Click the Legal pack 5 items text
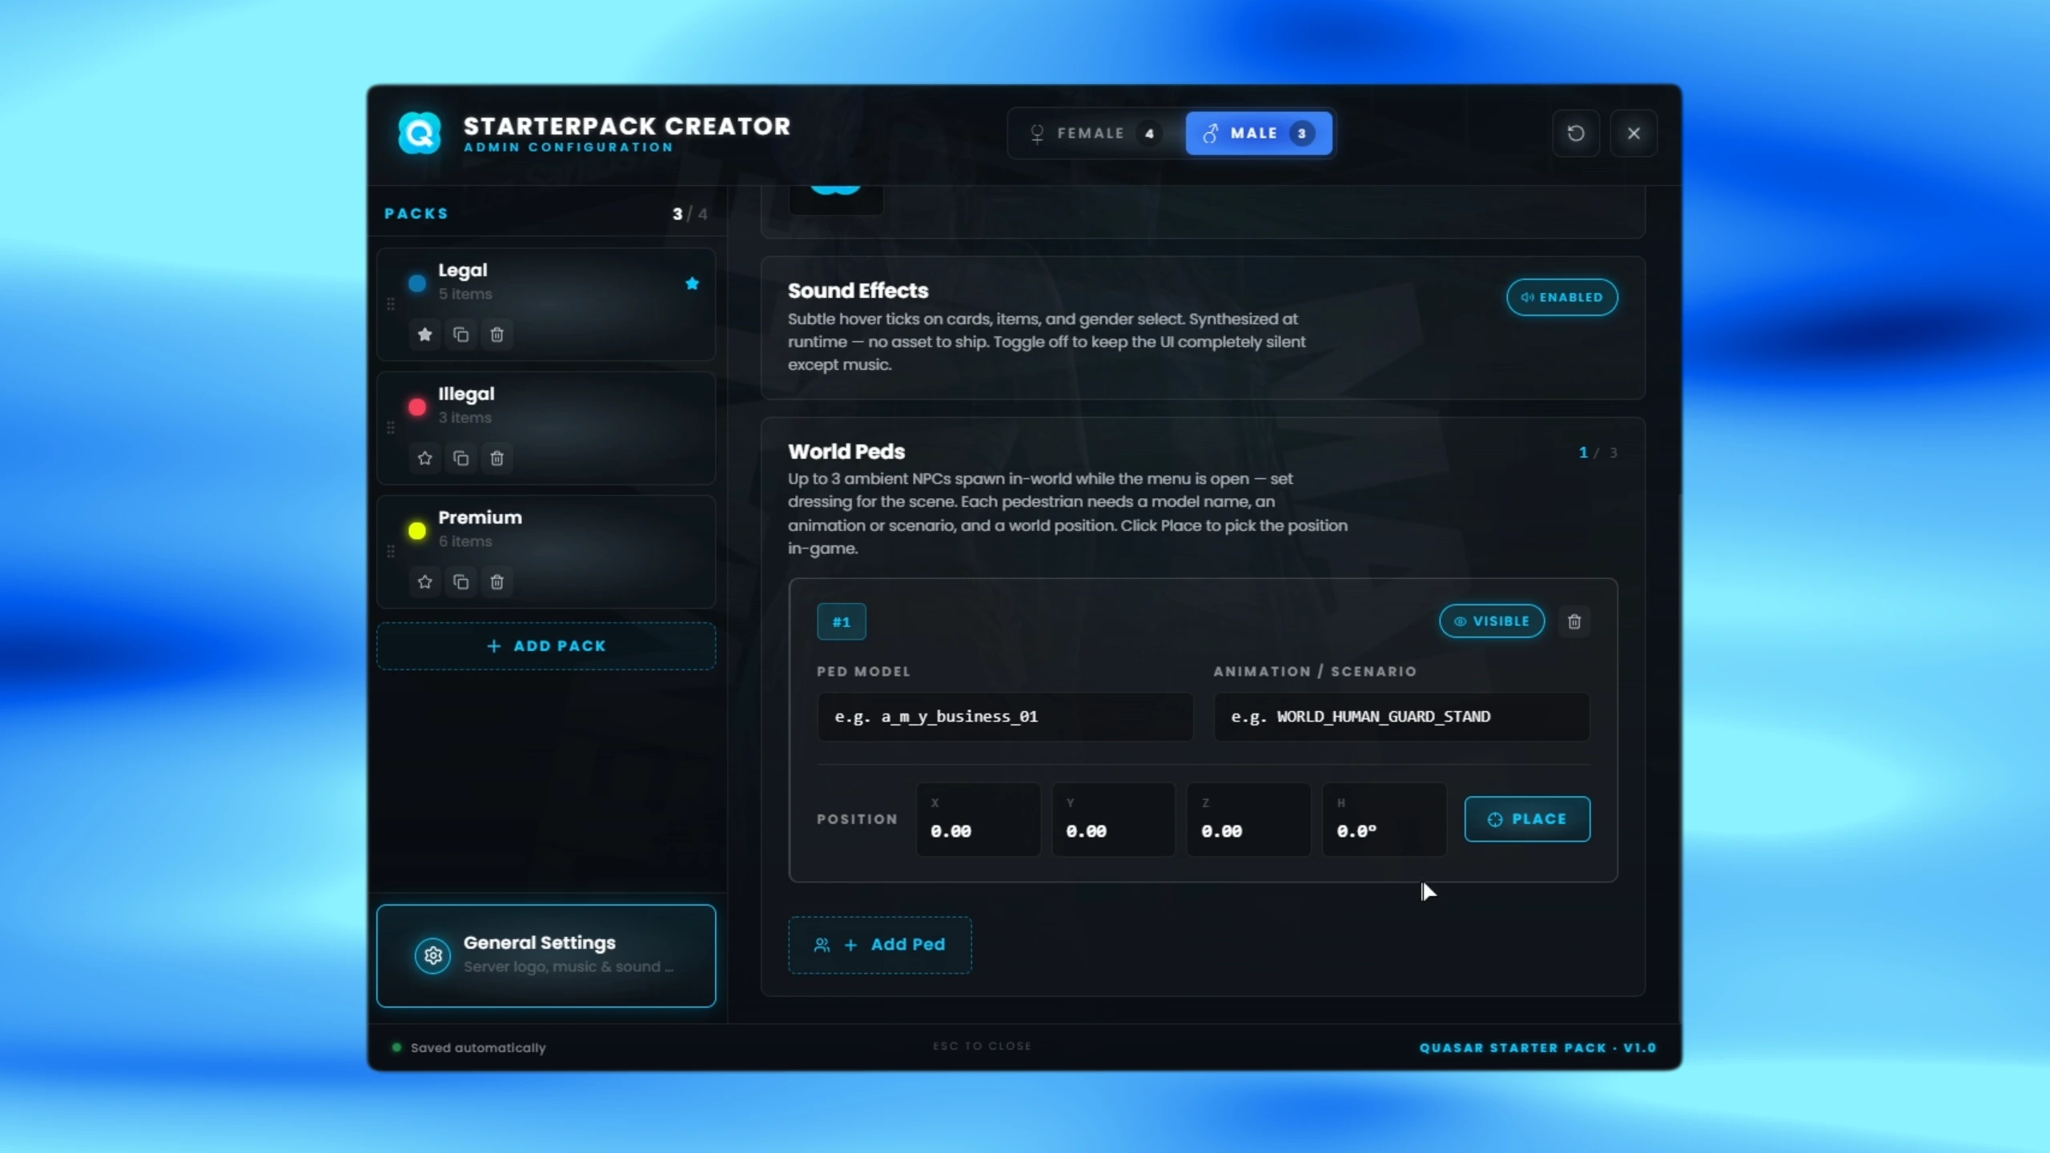 [x=465, y=294]
